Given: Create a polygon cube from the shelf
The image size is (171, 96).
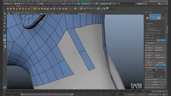Looking at the screenshot, I should point(11,9).
